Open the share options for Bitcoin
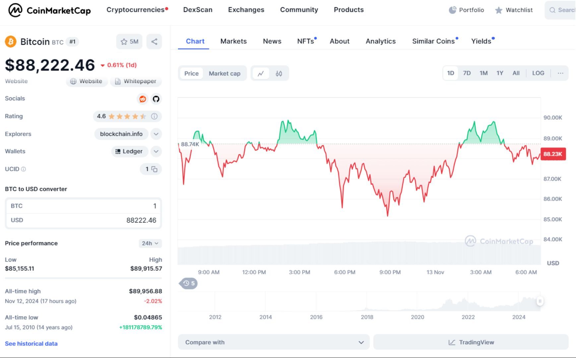 154,41
